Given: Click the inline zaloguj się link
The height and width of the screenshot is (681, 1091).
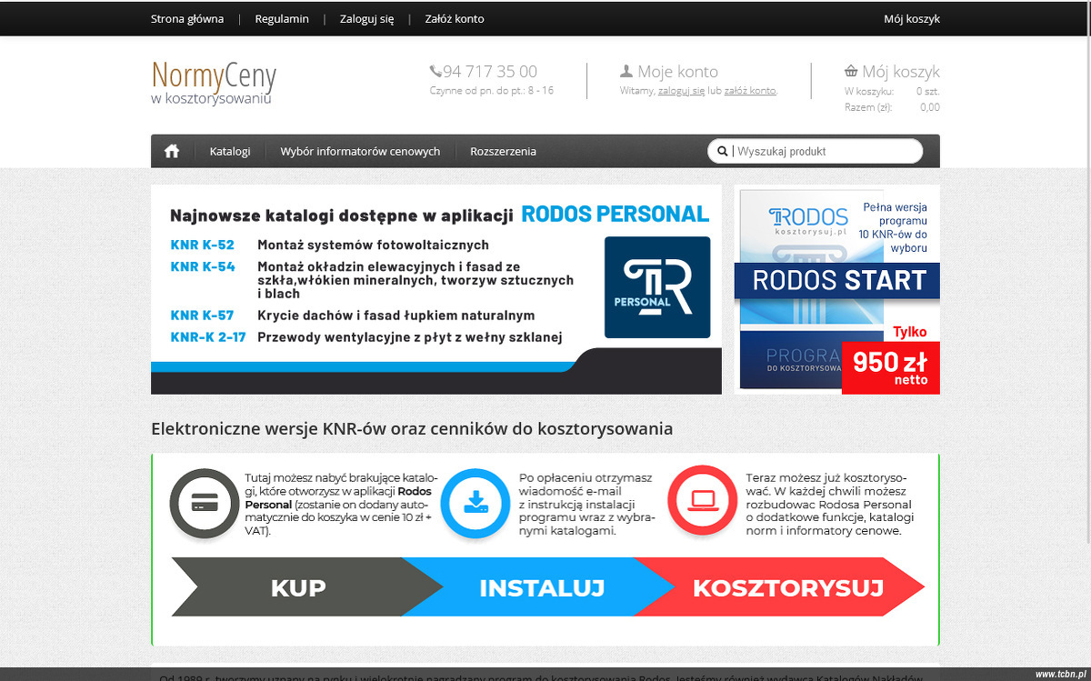Looking at the screenshot, I should coord(681,91).
